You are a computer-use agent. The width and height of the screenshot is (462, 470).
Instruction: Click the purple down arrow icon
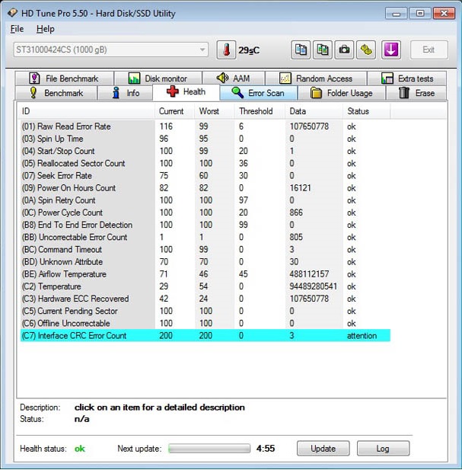(x=391, y=50)
